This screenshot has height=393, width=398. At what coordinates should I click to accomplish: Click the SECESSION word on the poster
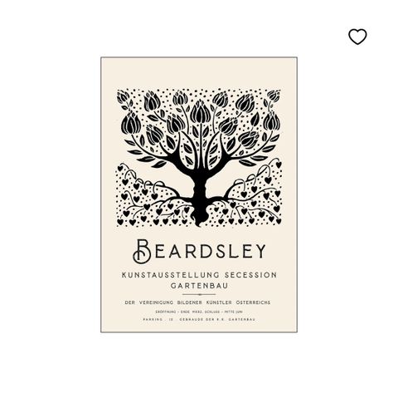[x=250, y=275]
